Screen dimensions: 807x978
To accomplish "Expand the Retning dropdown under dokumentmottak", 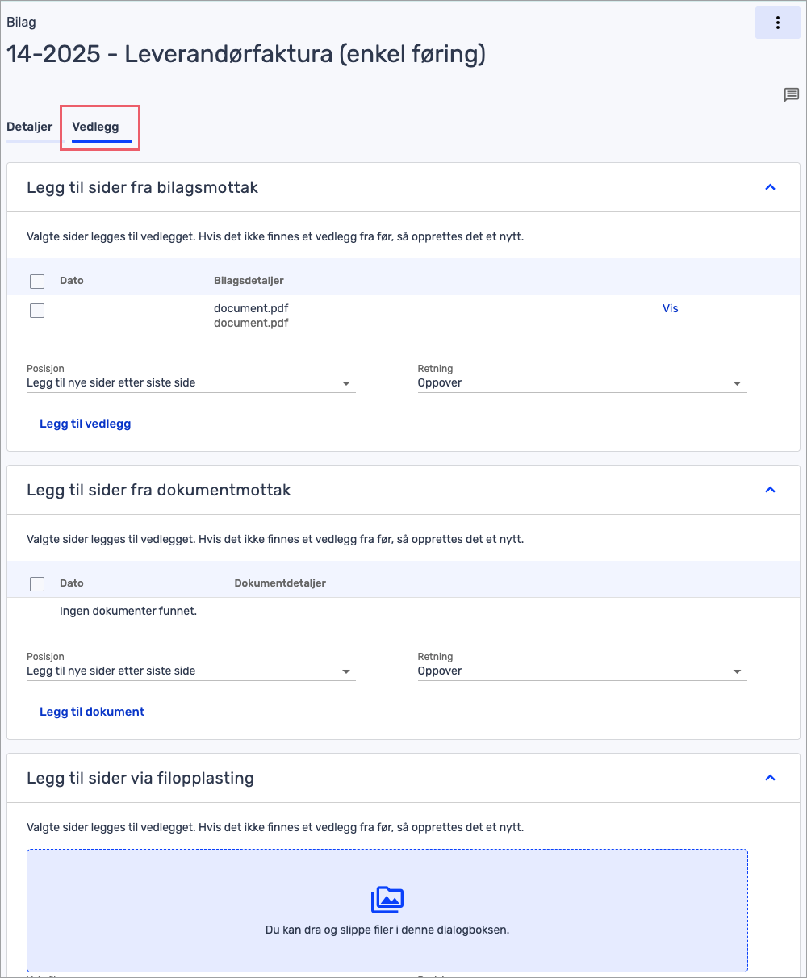I will pyautogui.click(x=581, y=671).
